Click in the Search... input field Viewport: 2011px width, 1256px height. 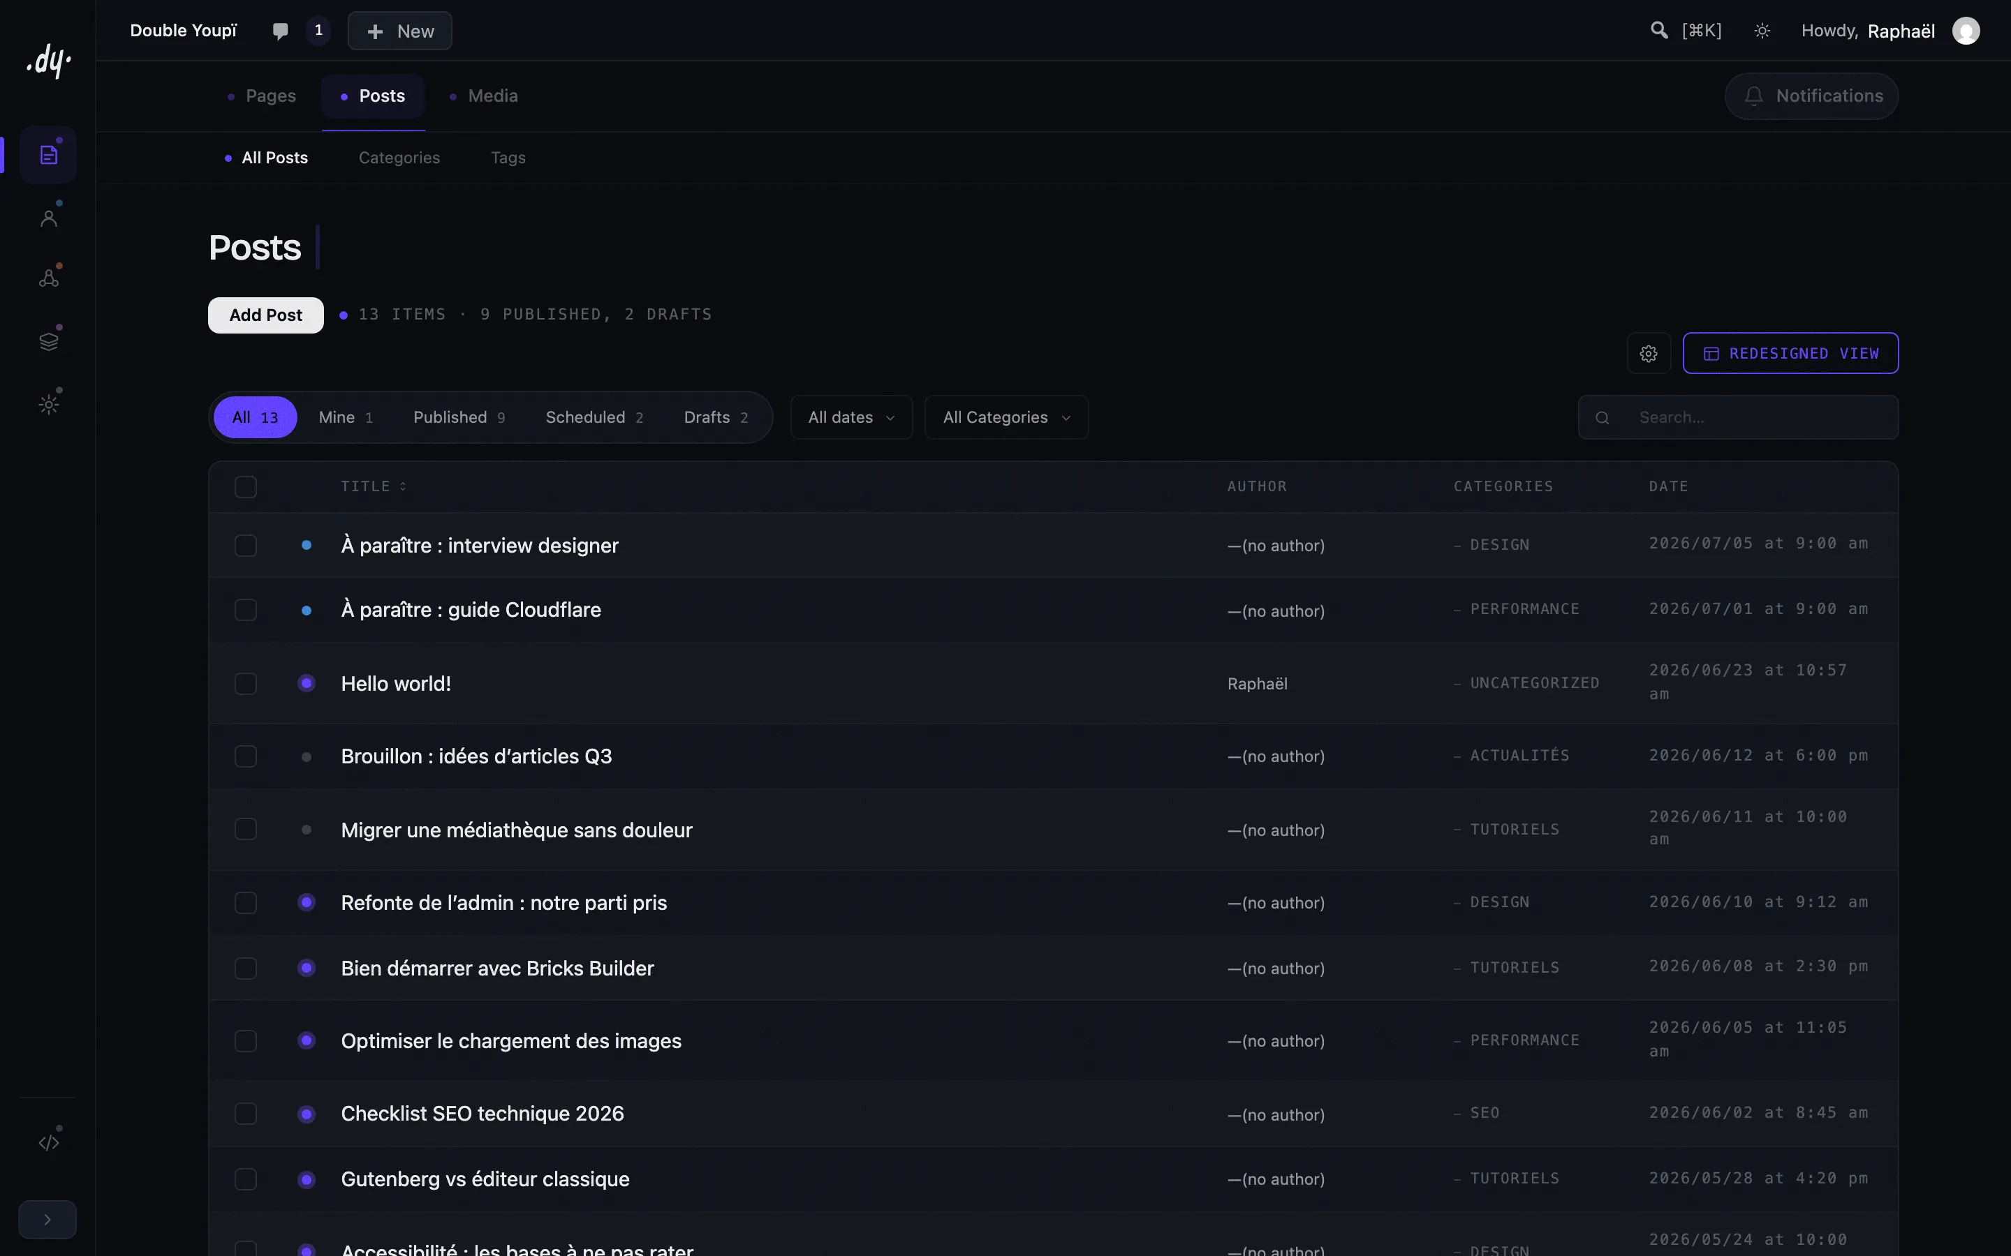coord(1739,417)
